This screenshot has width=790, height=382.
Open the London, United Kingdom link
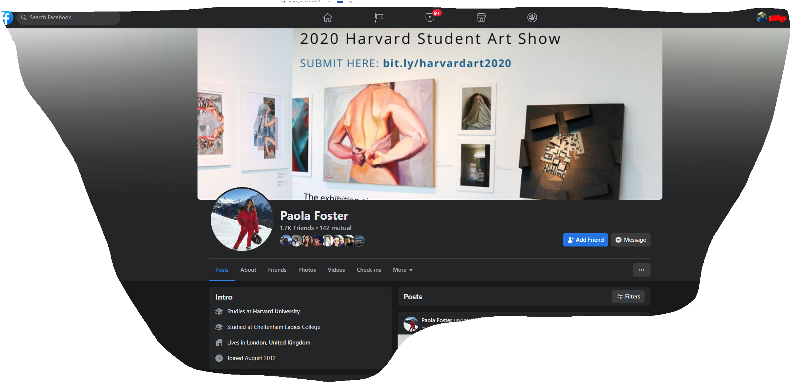[x=279, y=343]
